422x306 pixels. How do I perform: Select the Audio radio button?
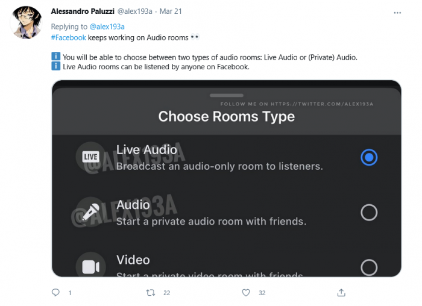368,212
